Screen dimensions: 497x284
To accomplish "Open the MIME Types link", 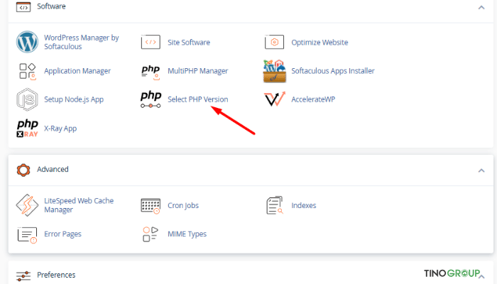I will point(187,234).
